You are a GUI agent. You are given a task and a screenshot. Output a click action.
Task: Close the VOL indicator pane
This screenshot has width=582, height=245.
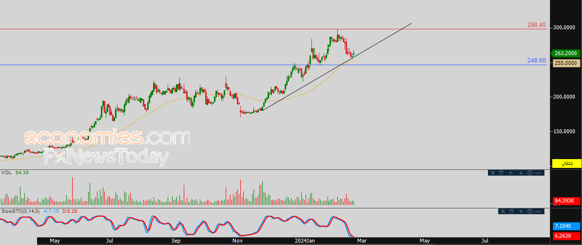pos(493,173)
